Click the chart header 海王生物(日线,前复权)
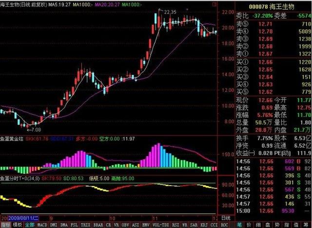312x228 pixels. point(23,4)
